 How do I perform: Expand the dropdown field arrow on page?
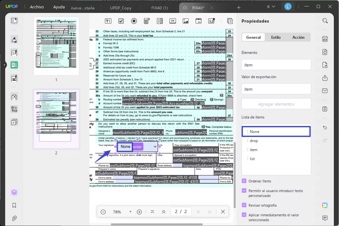(x=155, y=147)
